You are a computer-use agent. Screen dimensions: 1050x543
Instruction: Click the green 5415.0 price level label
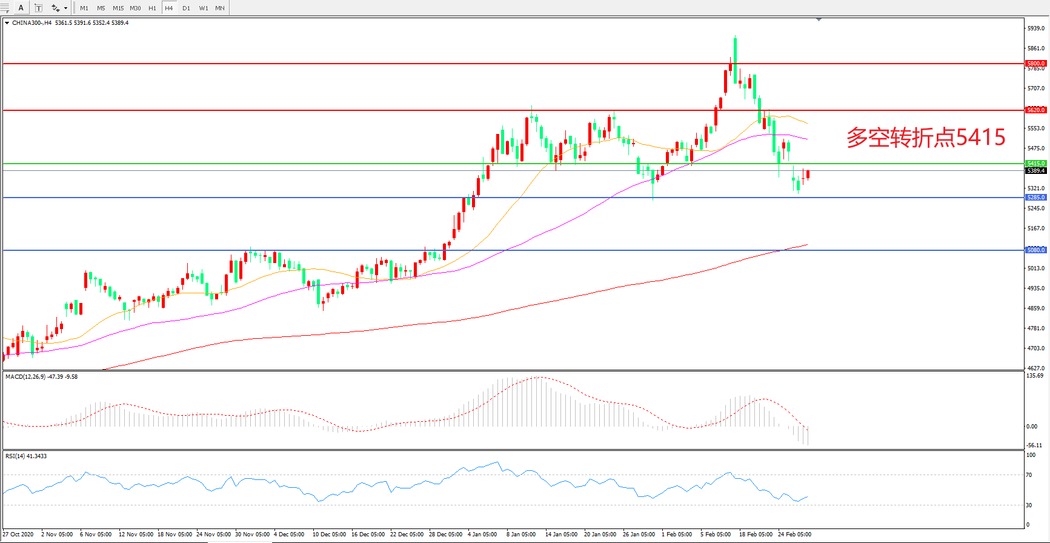coord(1035,164)
